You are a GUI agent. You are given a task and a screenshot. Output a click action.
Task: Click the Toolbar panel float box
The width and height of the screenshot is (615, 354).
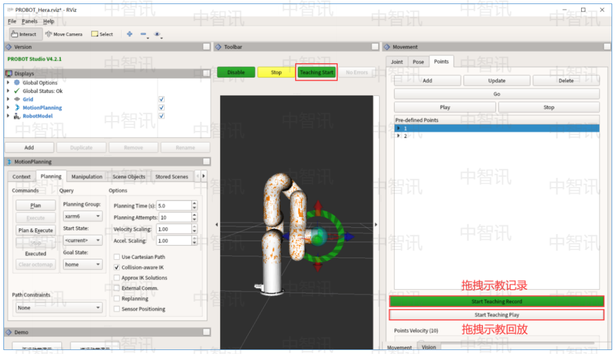click(375, 46)
